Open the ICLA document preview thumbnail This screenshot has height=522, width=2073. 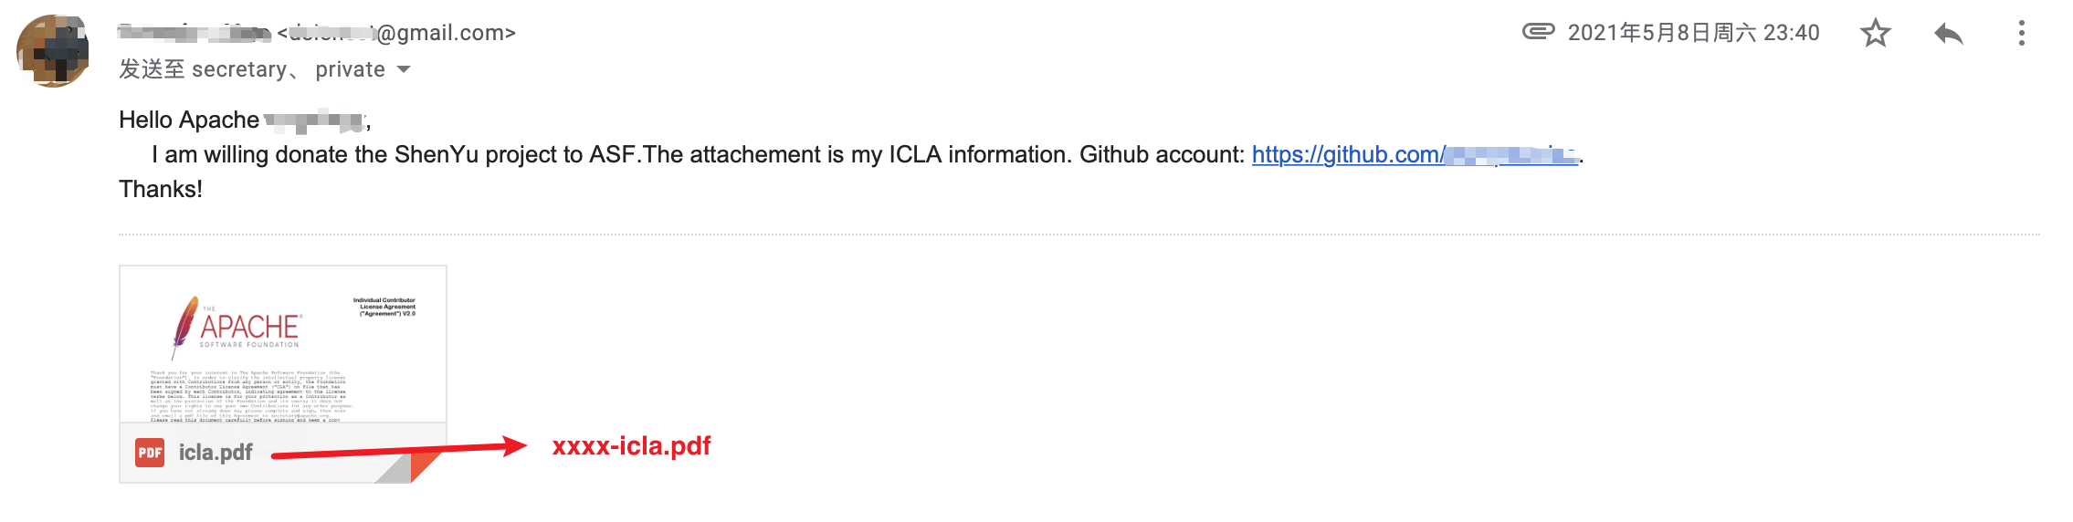(x=282, y=345)
